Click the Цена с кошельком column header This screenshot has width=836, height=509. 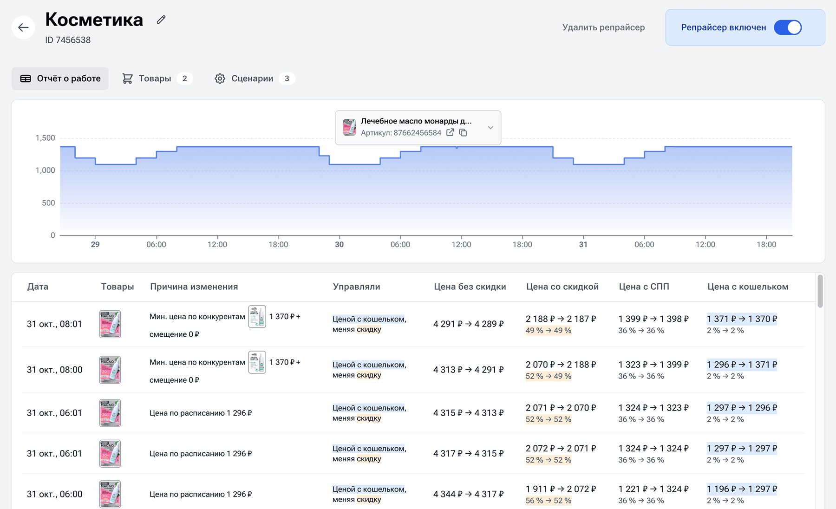tap(747, 287)
